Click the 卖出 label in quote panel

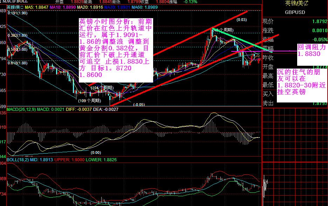coord(268,103)
